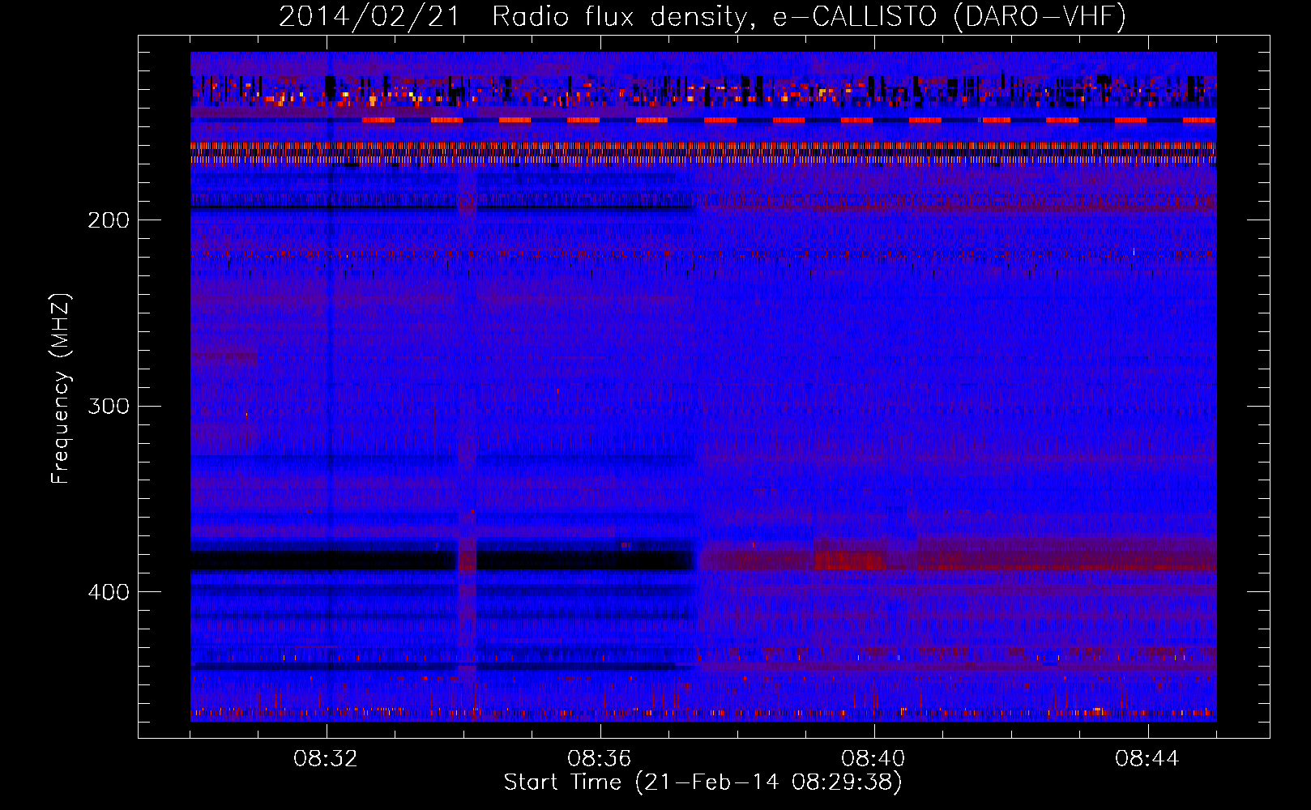Click the plot title 'Radio flux density, e-CALLISTO (DARO-VHF)'
Image resolution: width=1311 pixels, height=810 pixels.
tap(809, 16)
